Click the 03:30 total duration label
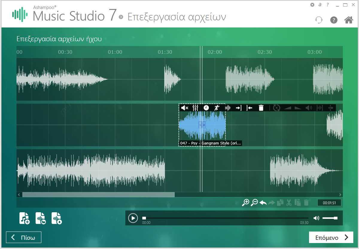This screenshot has width=359, height=249. coord(304,223)
